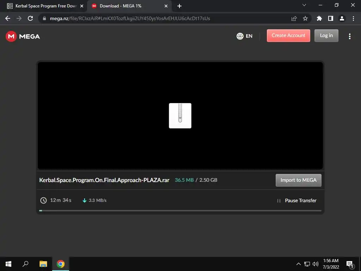Click the network tray icon
The width and height of the screenshot is (361, 271).
(307, 264)
